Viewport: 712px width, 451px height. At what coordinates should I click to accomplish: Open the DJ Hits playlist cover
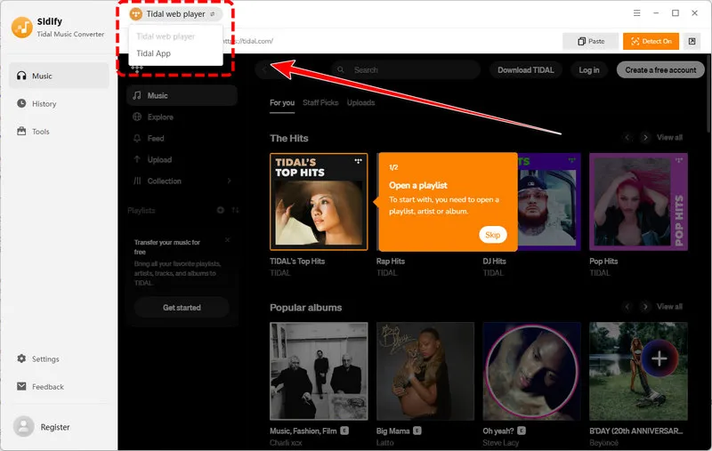[x=549, y=202]
